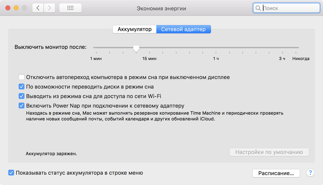Screen dimensions: 323x185
Task: Enable Отключить автопереход компьютера в режим сна
Action: coord(21,77)
